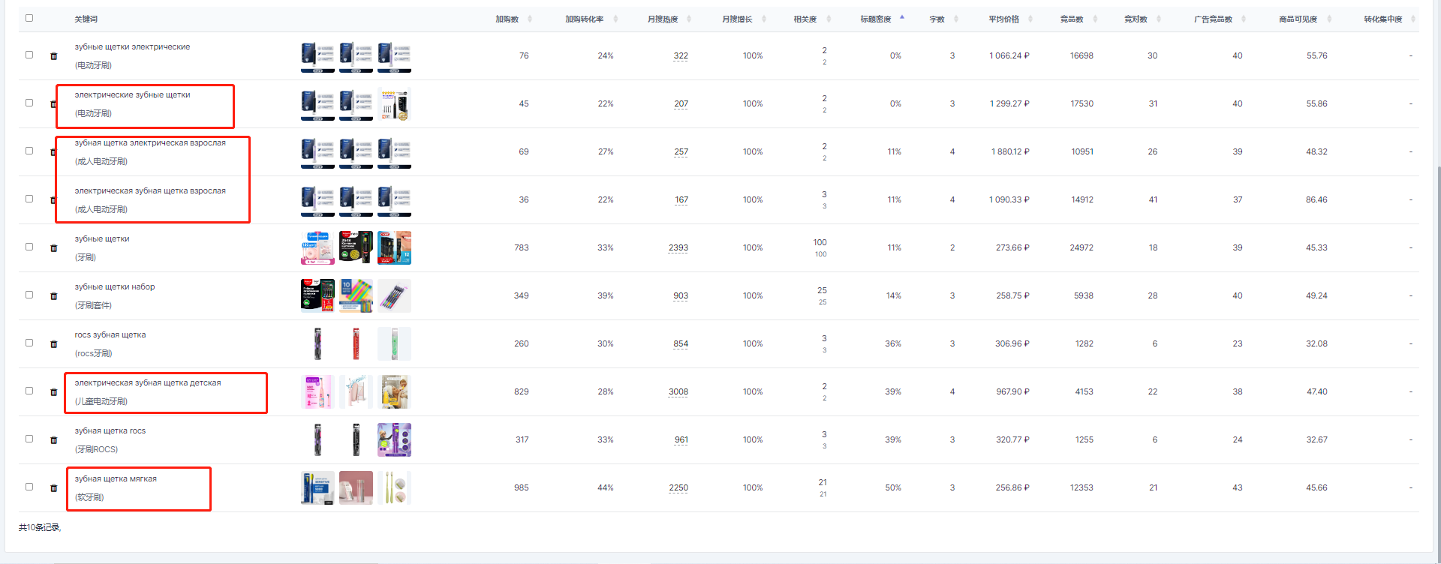Check the электрические зубные щетки row checkbox

click(29, 103)
